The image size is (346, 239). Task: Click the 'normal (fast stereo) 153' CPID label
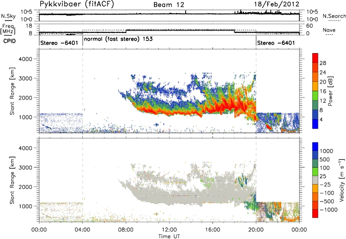click(118, 39)
